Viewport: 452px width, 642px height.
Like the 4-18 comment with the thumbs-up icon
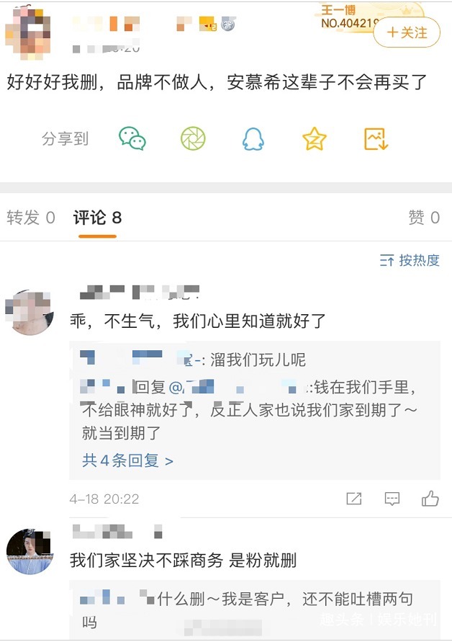coord(430,498)
